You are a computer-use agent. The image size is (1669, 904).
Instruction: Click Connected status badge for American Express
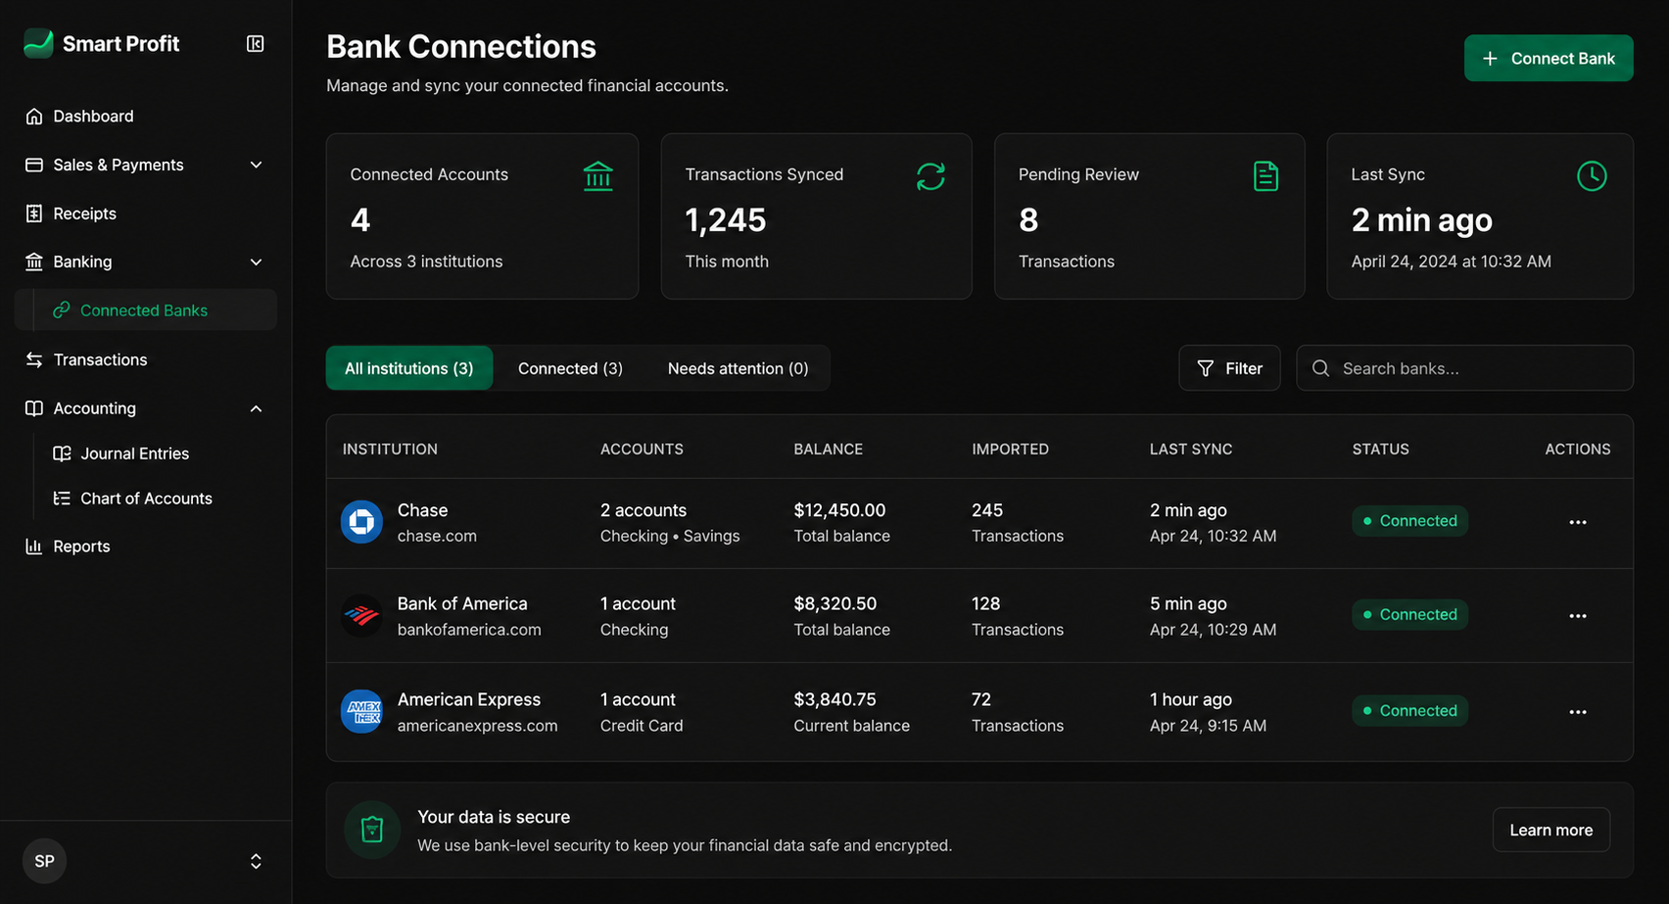pyautogui.click(x=1409, y=711)
